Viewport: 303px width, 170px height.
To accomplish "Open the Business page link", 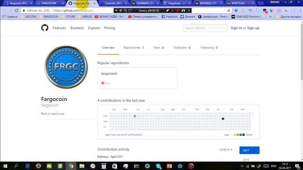I will pos(77,28).
